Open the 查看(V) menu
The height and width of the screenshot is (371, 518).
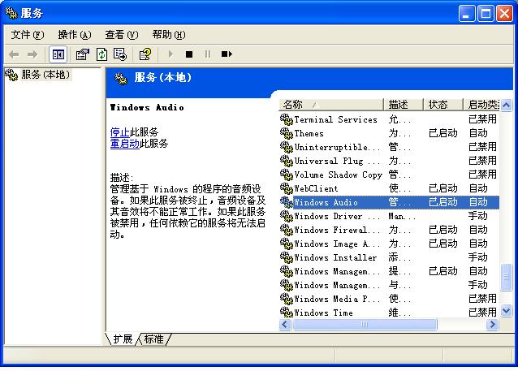[122, 35]
